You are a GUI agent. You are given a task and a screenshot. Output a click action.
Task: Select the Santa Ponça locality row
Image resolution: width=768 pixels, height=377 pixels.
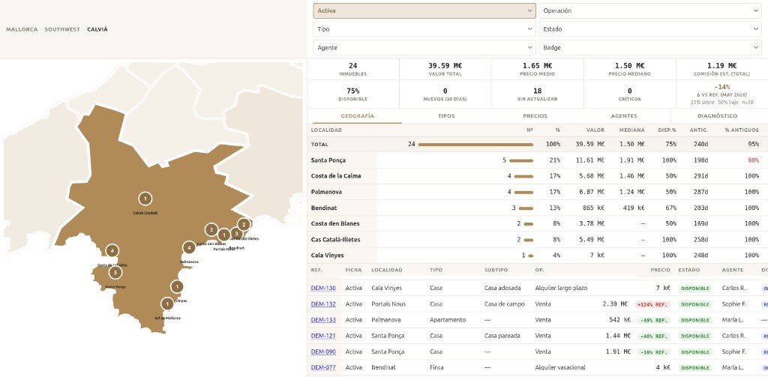pos(537,160)
